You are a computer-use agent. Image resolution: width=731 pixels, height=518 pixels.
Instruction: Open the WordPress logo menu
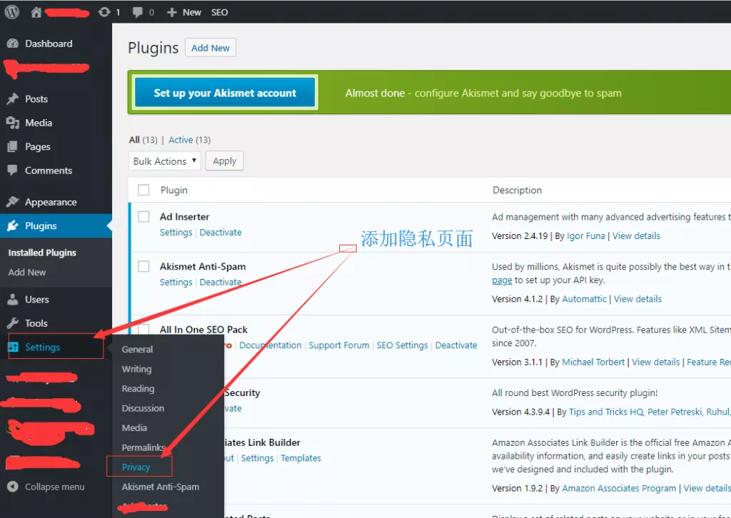pyautogui.click(x=11, y=12)
